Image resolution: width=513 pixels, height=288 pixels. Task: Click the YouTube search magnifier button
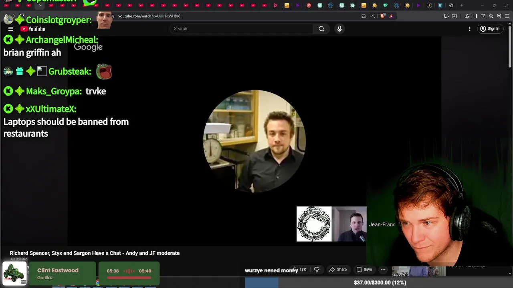tap(321, 29)
